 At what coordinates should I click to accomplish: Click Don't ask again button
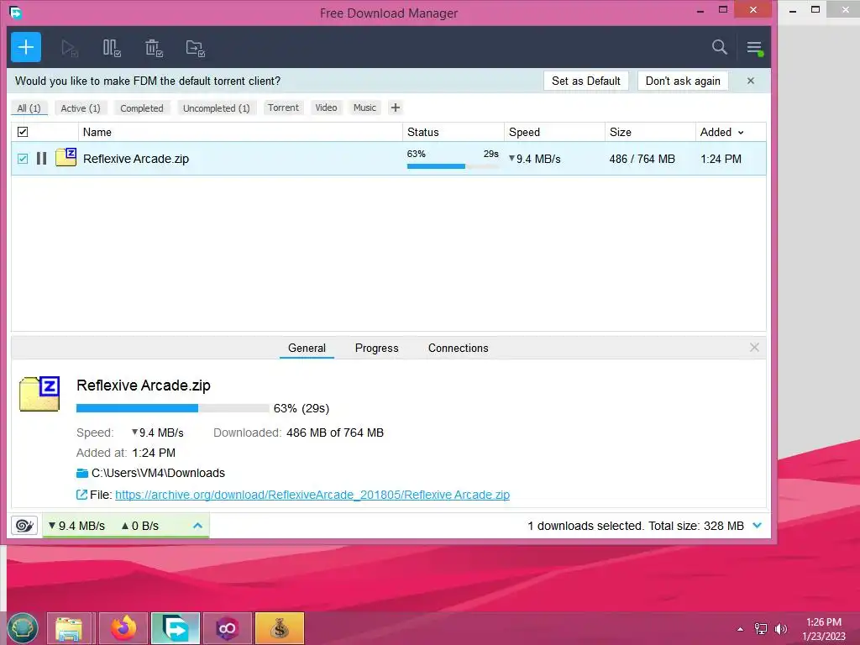[683, 81]
